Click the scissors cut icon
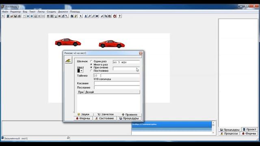This screenshot has height=146, width=260. pyautogui.click(x=102, y=16)
